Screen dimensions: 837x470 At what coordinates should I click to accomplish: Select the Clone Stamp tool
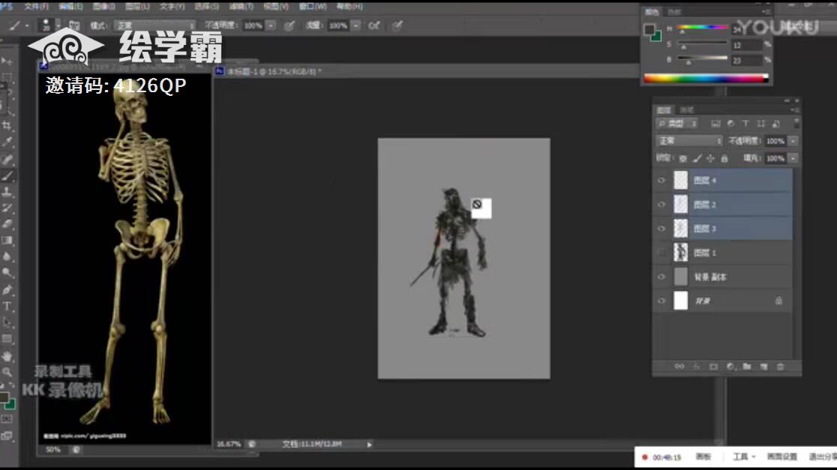point(7,191)
